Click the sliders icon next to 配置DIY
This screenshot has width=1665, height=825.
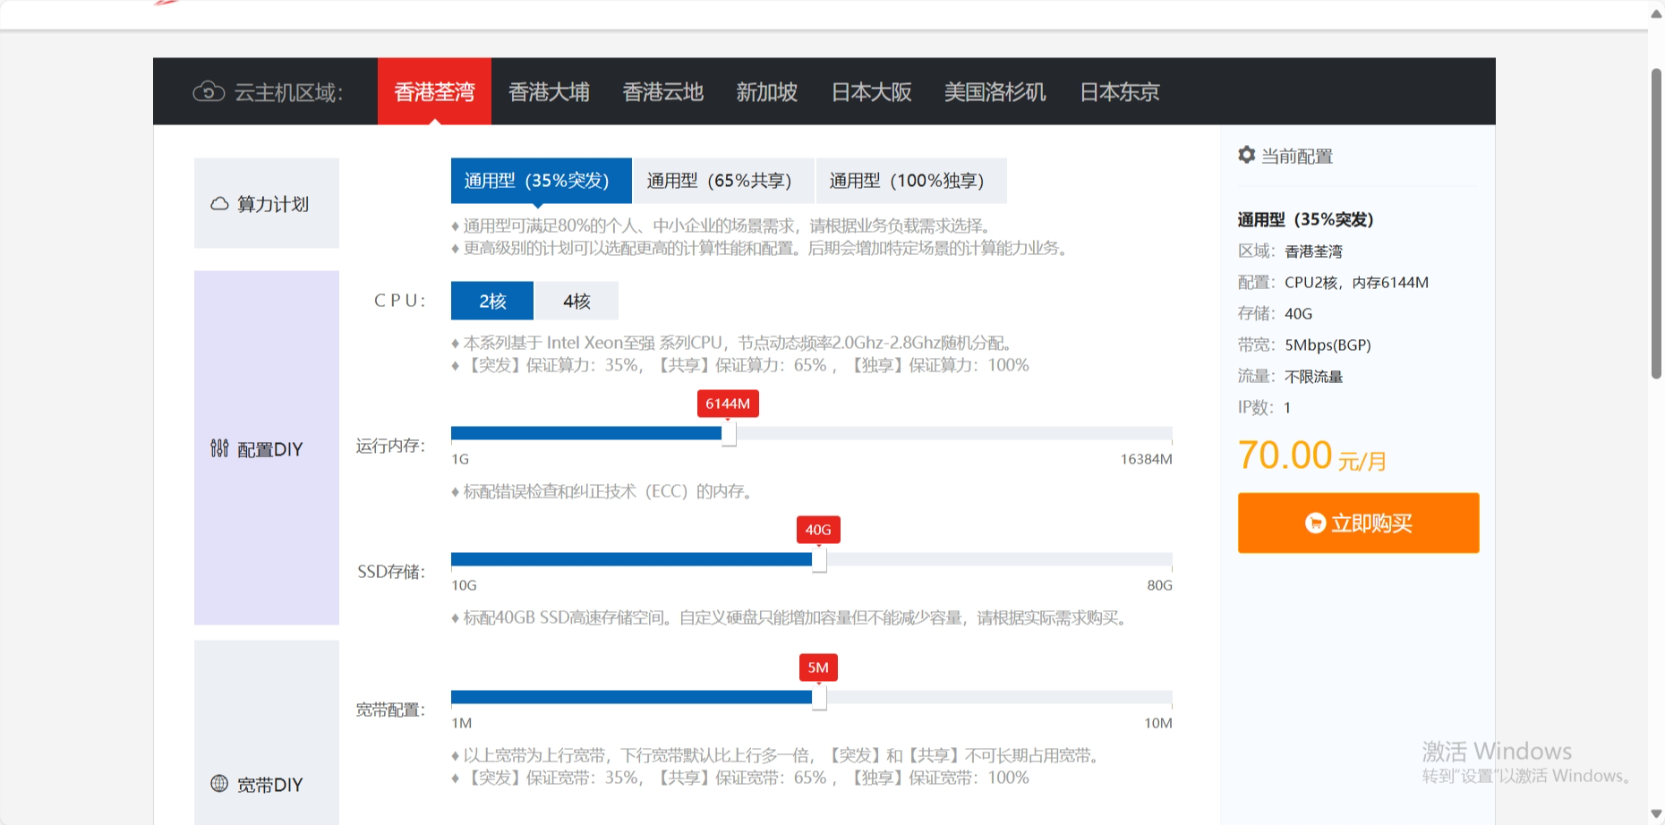click(218, 448)
